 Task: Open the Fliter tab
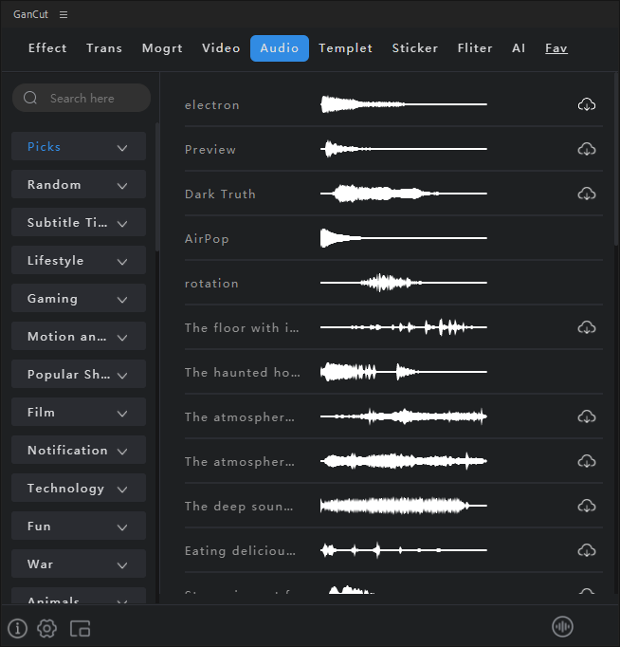click(x=475, y=48)
